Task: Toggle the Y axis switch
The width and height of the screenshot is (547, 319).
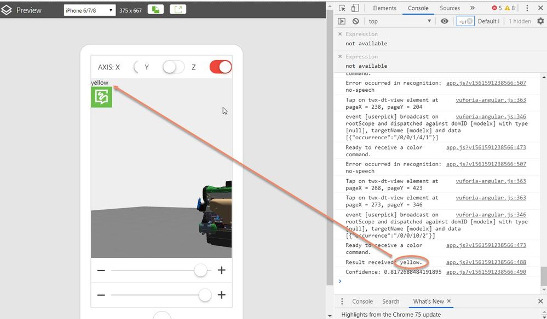Action: pos(174,67)
